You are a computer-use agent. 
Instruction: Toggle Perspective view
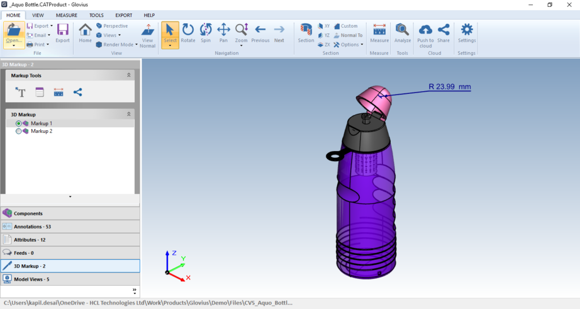point(112,26)
